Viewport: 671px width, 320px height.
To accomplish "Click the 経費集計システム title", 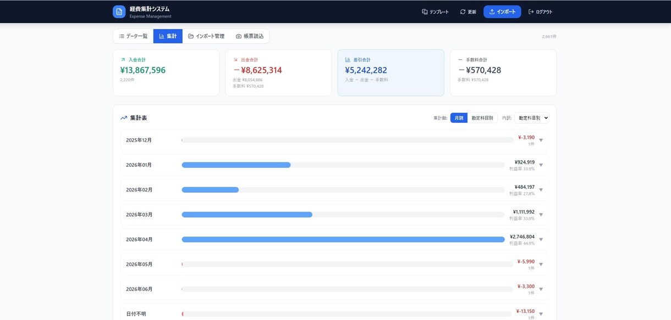I will click(x=150, y=9).
